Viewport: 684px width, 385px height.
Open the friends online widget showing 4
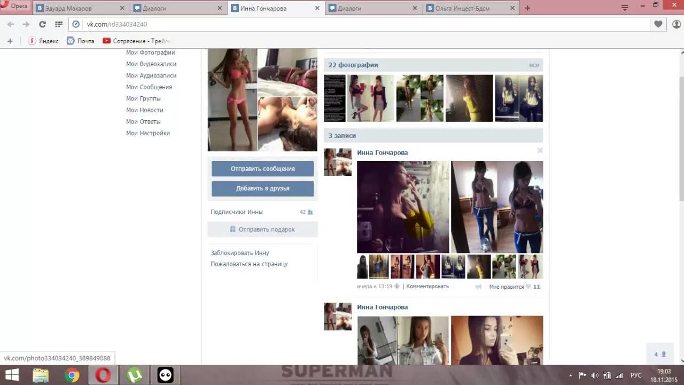660,354
